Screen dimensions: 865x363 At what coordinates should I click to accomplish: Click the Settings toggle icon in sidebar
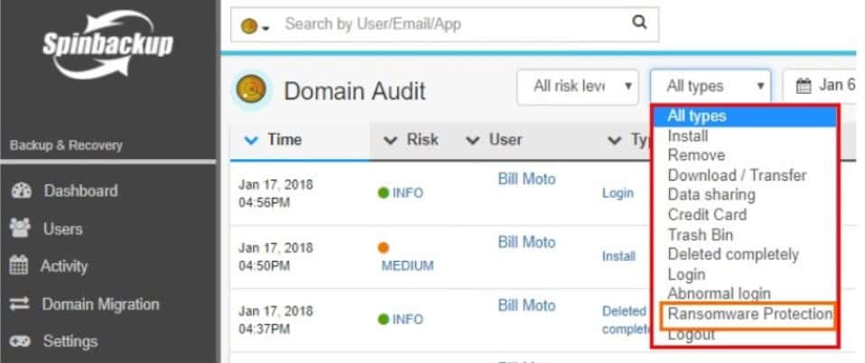(x=20, y=341)
